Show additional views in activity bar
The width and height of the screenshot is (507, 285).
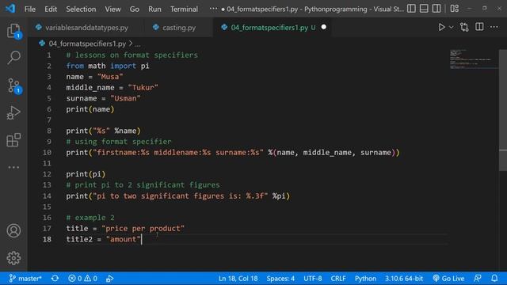14,167
